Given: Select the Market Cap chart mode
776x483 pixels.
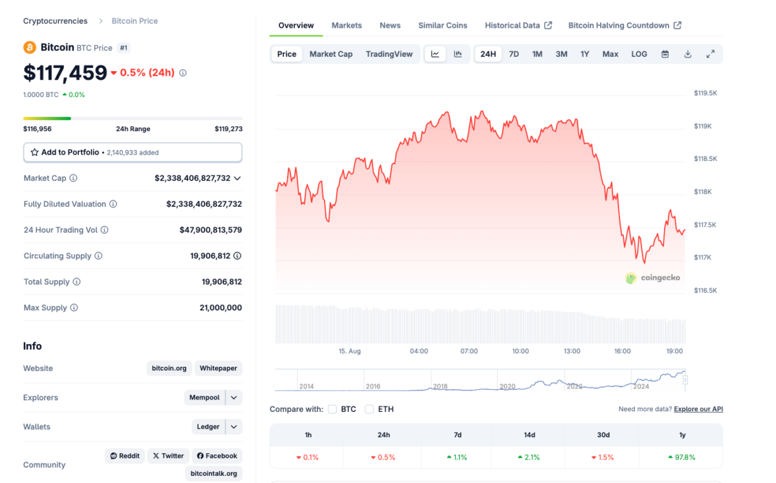Looking at the screenshot, I should pos(331,54).
